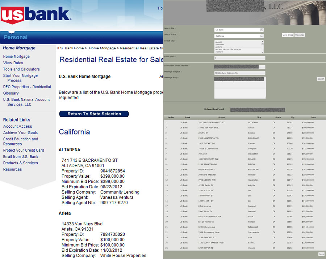Click table cell '842 PORTER WAY'

click(x=206, y=169)
